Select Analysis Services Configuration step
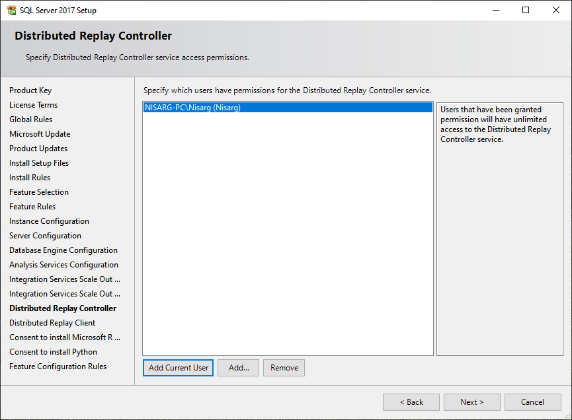Screen dimensions: 572x420 (x=64, y=265)
